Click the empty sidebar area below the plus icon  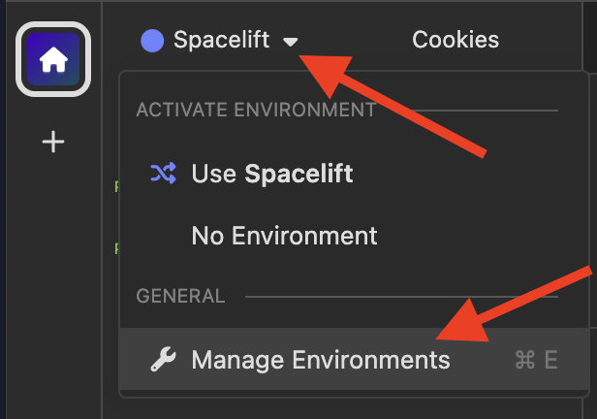(53, 291)
